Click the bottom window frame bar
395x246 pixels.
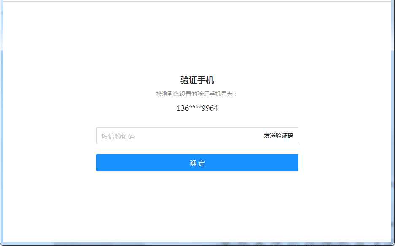pos(197,240)
